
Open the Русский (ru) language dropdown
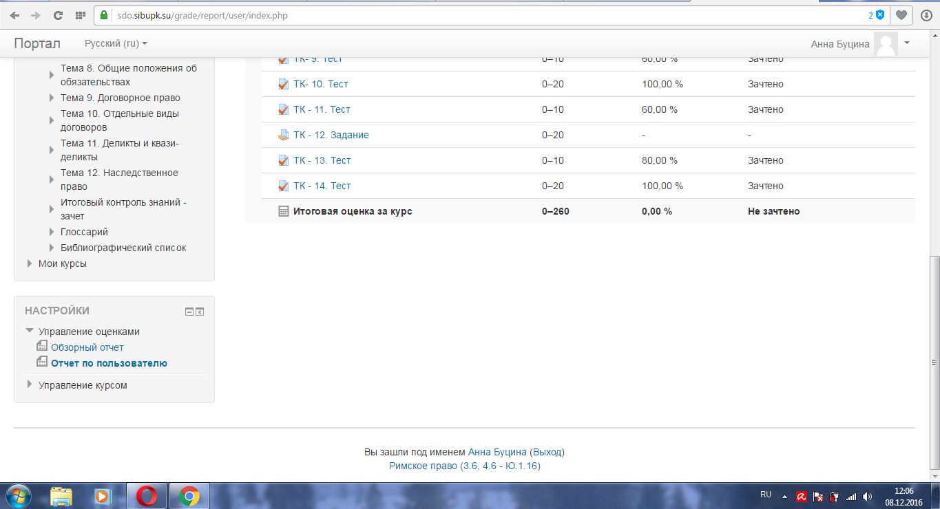[x=116, y=43]
